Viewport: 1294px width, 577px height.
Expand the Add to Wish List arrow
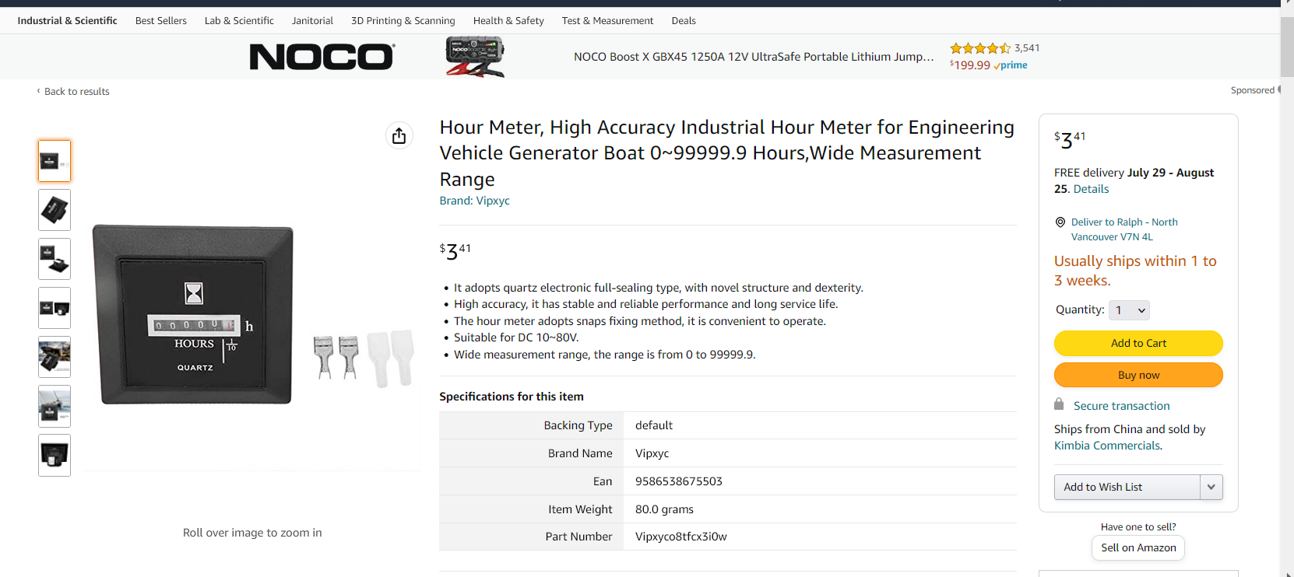pyautogui.click(x=1211, y=487)
